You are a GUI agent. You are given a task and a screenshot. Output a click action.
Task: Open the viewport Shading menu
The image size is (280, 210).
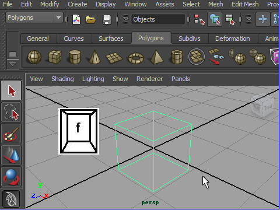[62, 79]
